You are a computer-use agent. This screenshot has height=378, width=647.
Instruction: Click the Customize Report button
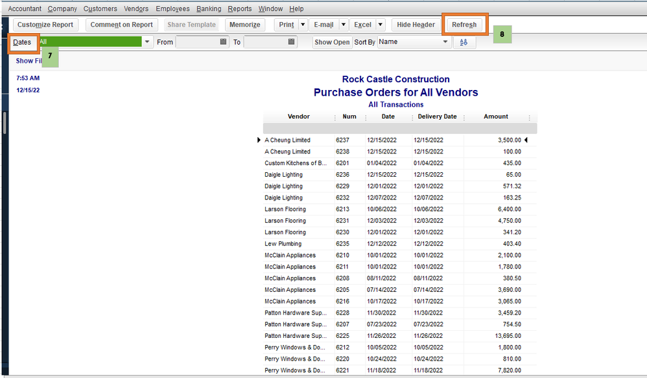tap(45, 25)
